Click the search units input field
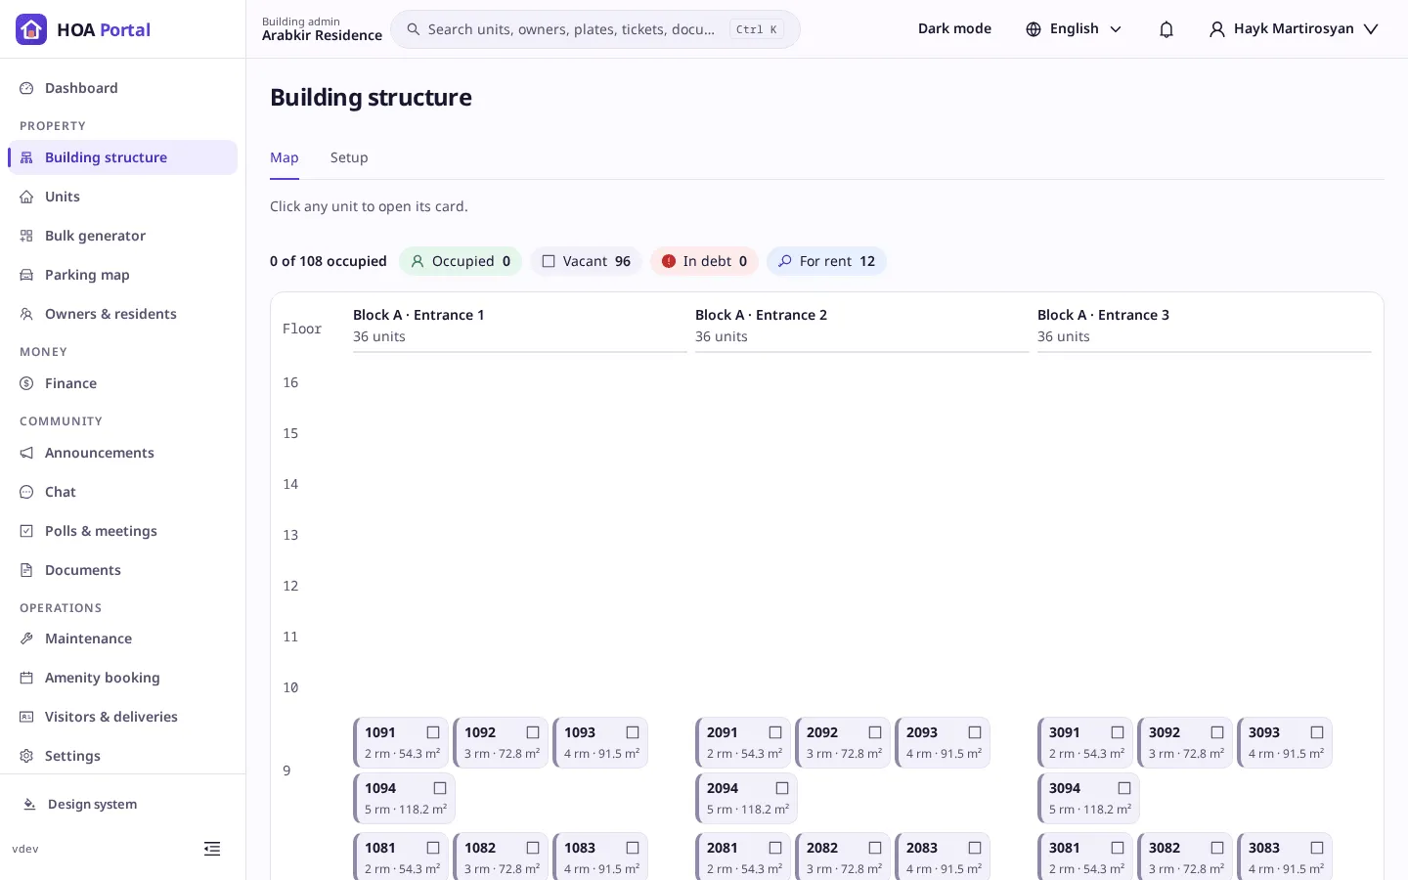Screen dimensions: 1408x880 595,29
